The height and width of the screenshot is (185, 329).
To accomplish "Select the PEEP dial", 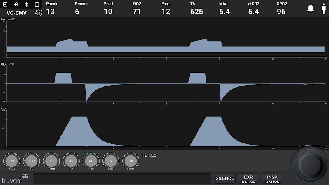I will 111,161.
